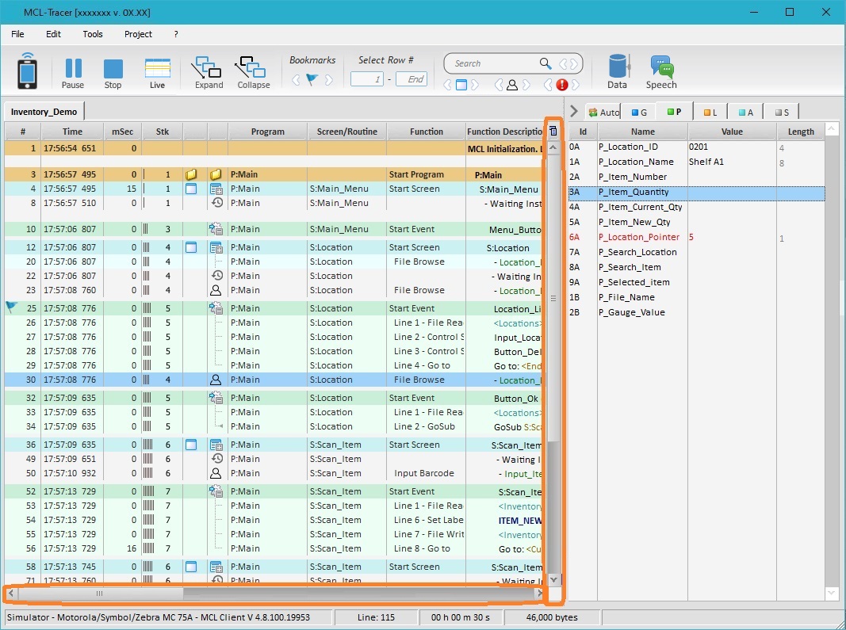The width and height of the screenshot is (846, 630).
Task: Collapse all trace rows
Action: tap(253, 73)
